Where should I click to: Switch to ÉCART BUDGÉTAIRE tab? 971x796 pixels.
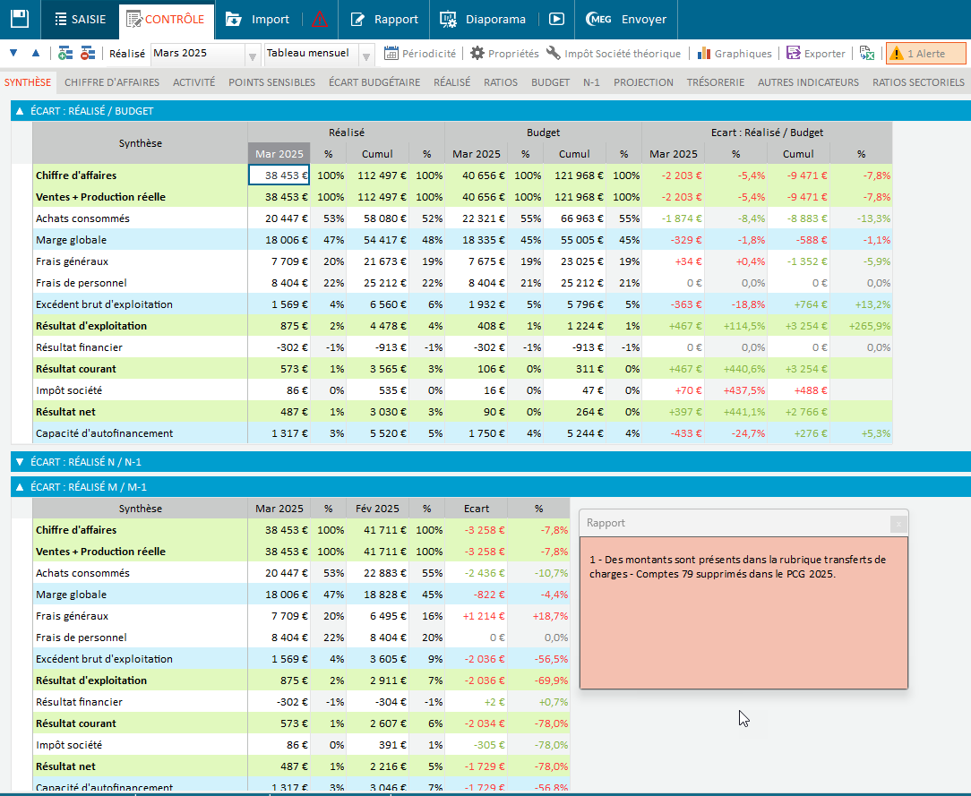click(374, 82)
